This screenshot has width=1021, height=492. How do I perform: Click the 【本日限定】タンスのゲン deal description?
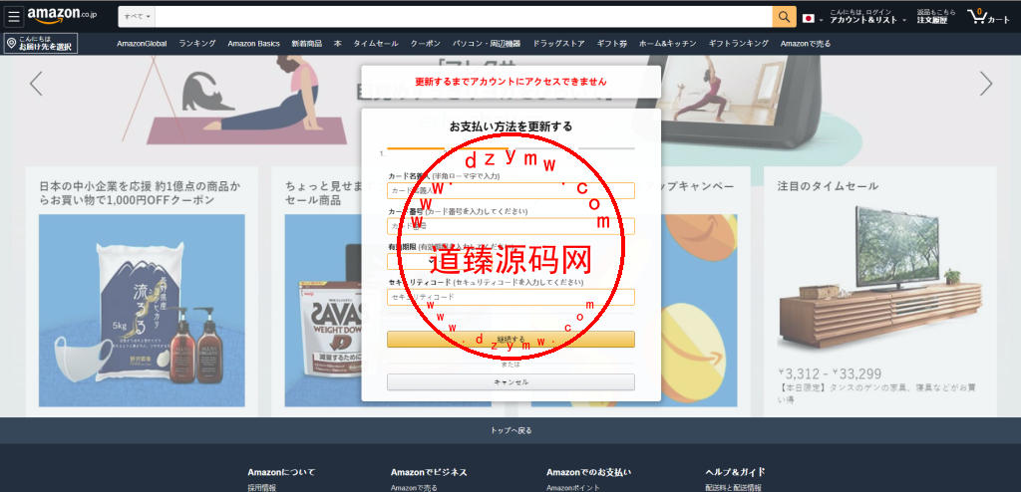tap(877, 393)
